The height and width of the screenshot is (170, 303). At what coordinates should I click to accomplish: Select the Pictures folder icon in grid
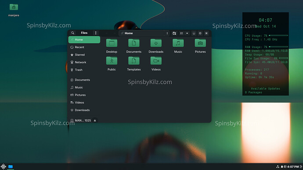pos(200,43)
